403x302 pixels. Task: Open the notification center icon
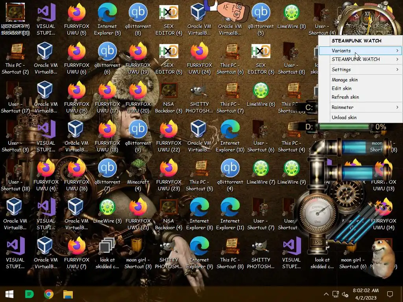tap(390, 294)
